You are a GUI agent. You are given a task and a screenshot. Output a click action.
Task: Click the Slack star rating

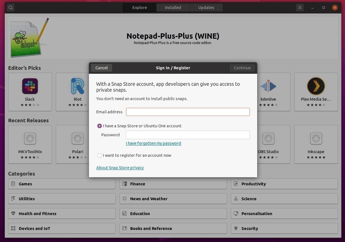tap(30, 105)
